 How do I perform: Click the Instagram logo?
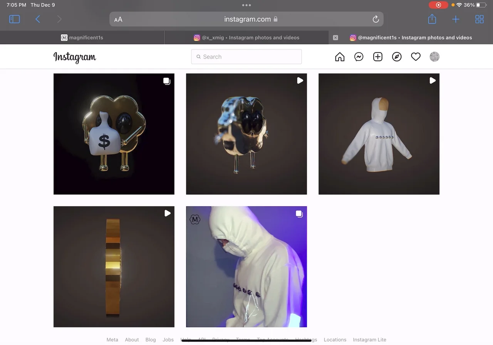(75, 57)
